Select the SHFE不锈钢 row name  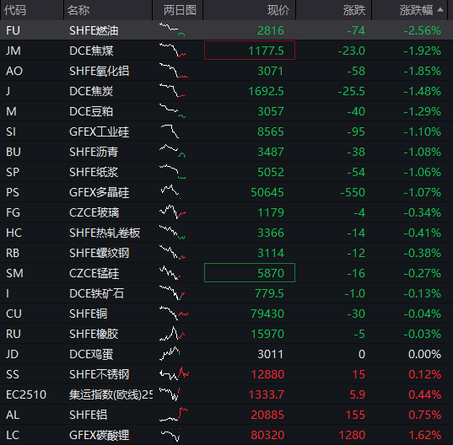[99, 374]
